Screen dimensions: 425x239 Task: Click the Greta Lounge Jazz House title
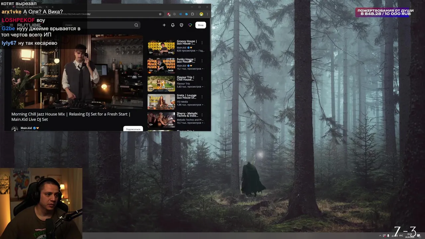point(187,97)
